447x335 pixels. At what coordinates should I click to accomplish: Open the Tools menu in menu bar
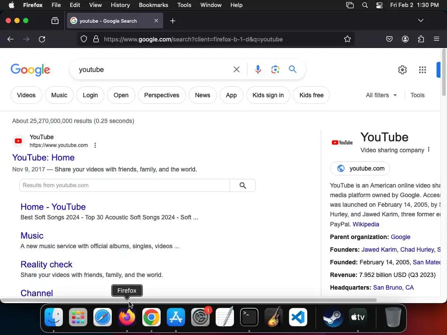point(184,5)
